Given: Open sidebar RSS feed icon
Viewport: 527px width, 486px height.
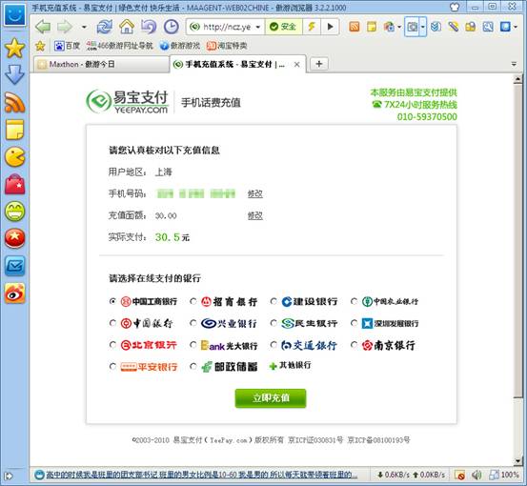Looking at the screenshot, I should coord(14,102).
